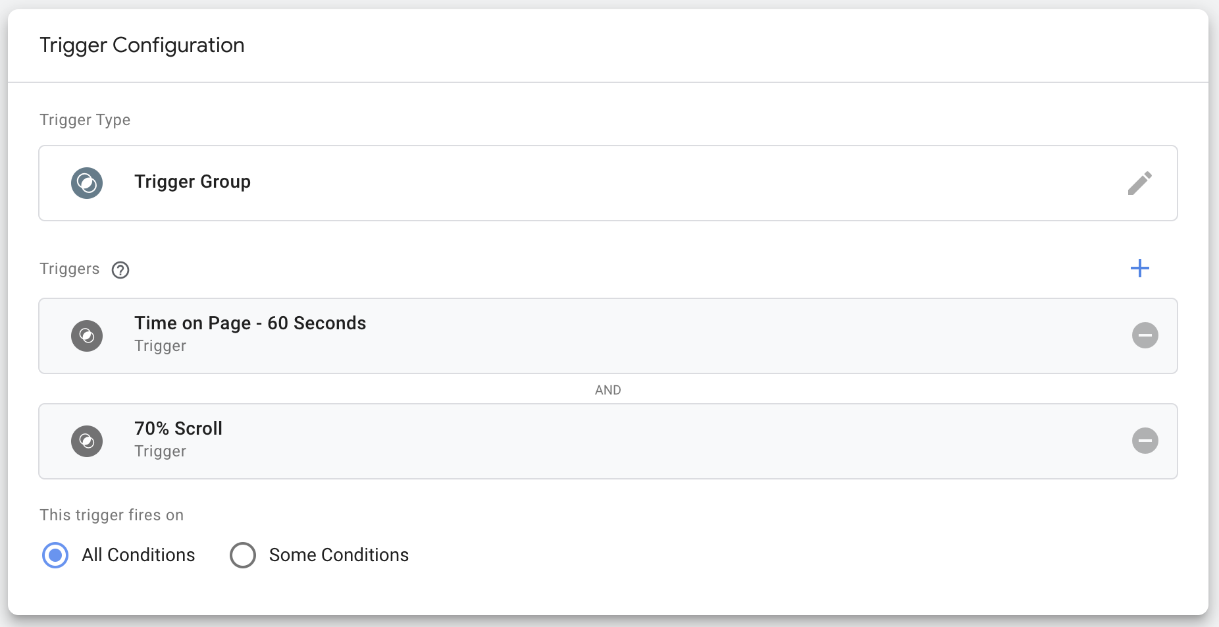
Task: Open the 70% Scroll trigger title
Action: pos(178,428)
